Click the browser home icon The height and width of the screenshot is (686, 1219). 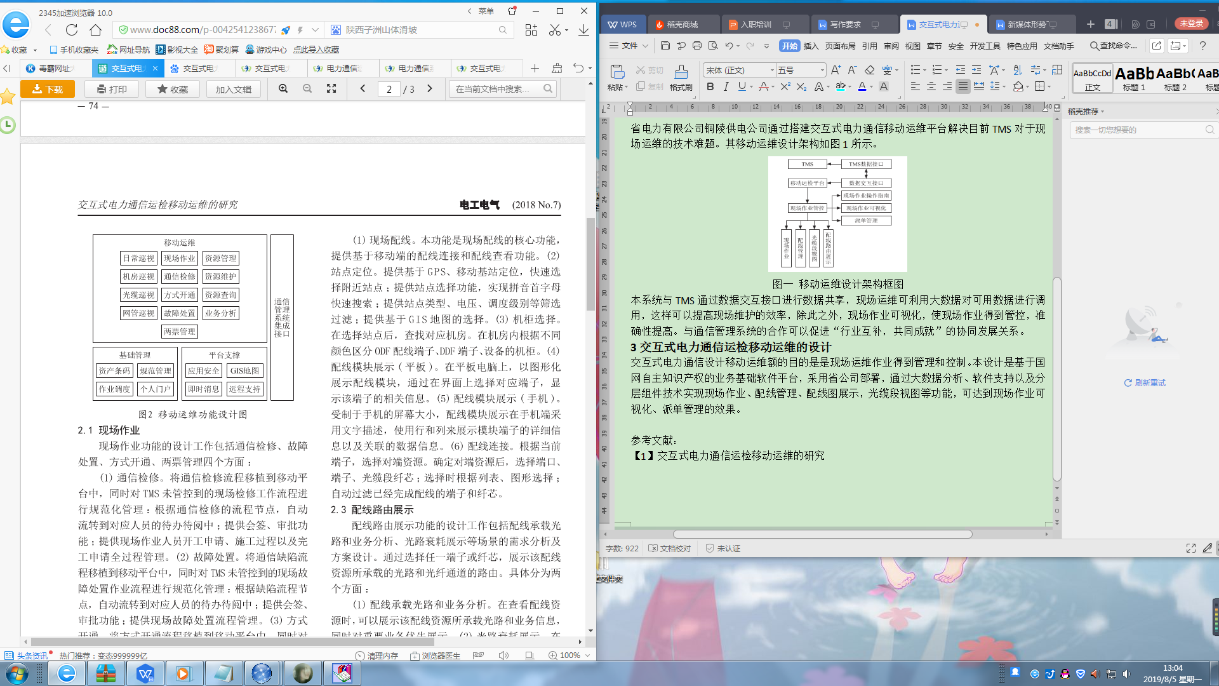(x=95, y=30)
